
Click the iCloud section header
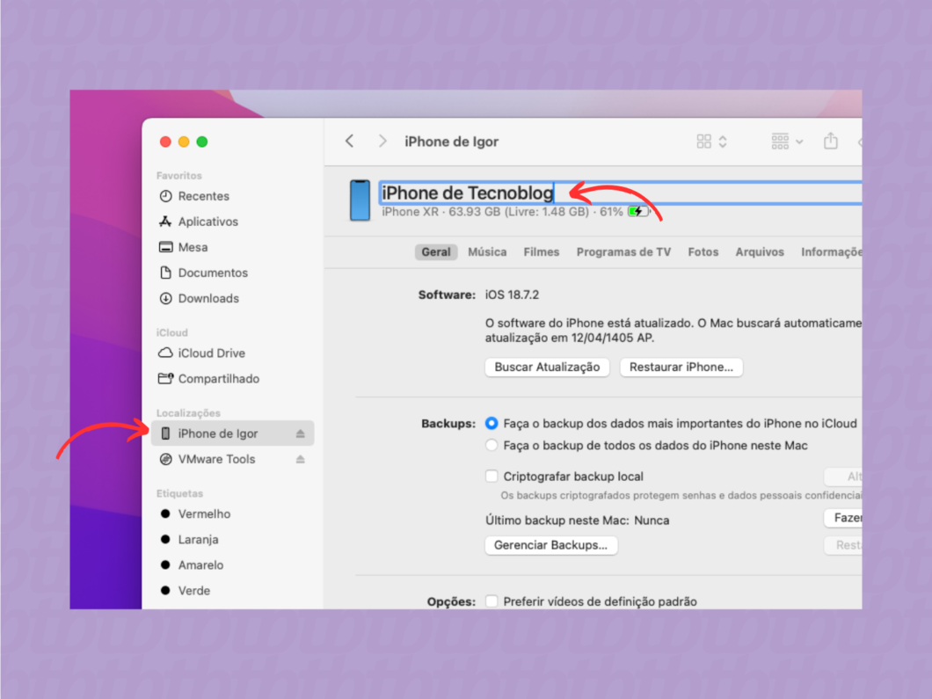click(x=171, y=333)
